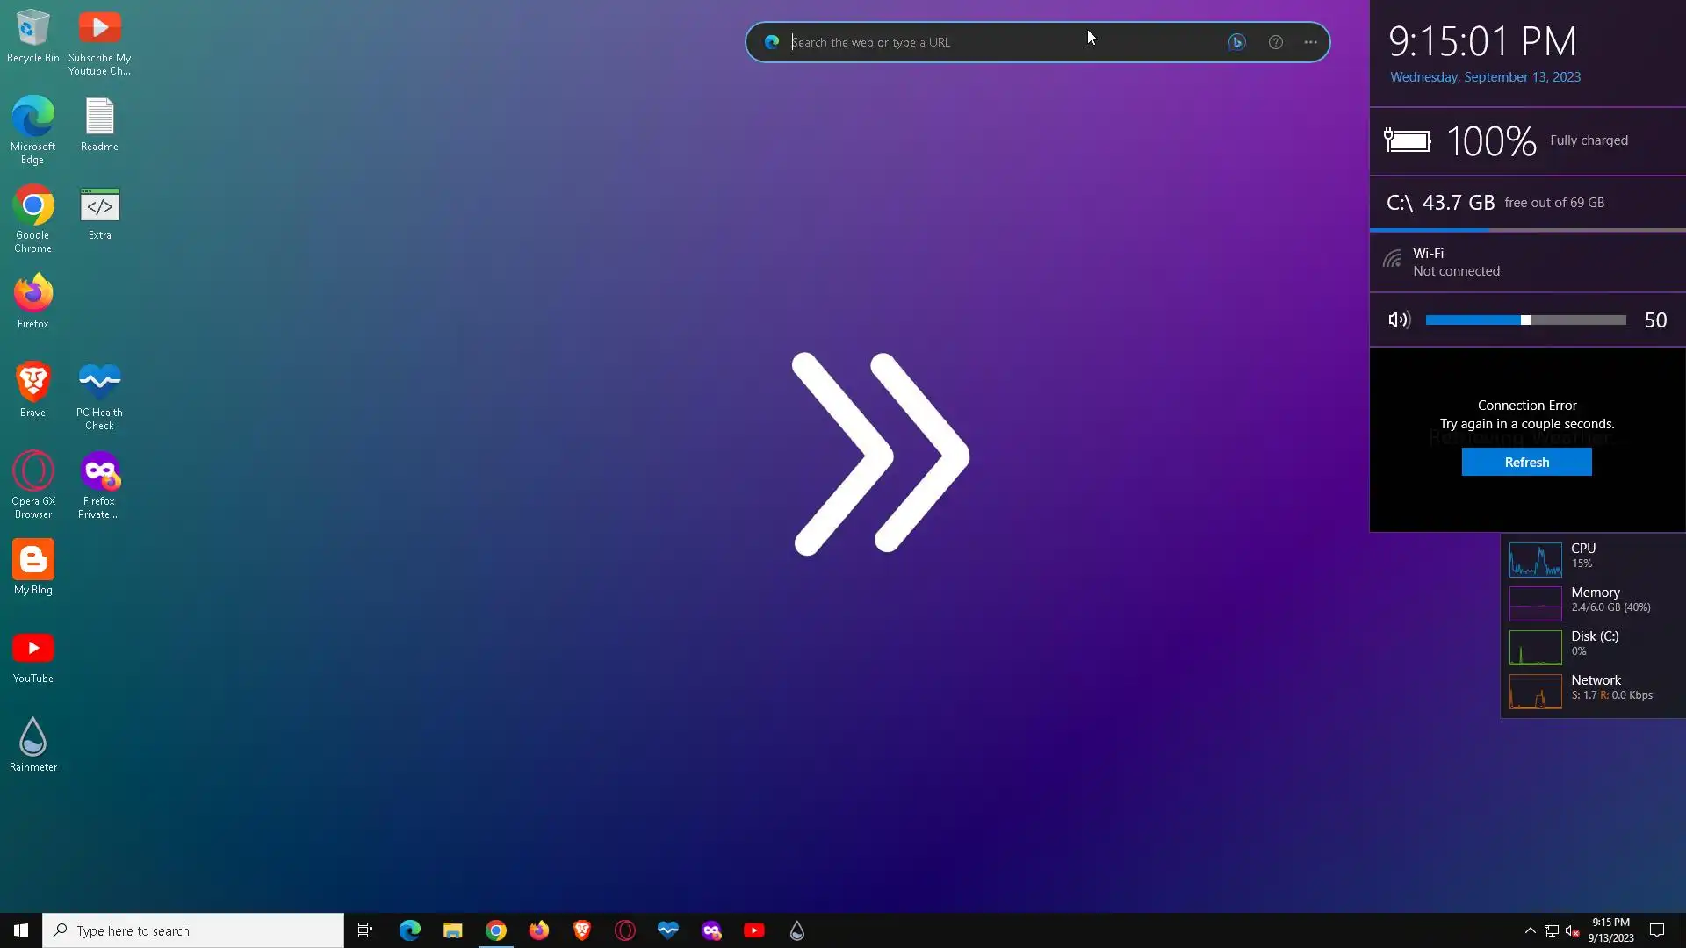Toggle the muted speaker in system tray
This screenshot has width=1686, height=948.
tap(1572, 930)
